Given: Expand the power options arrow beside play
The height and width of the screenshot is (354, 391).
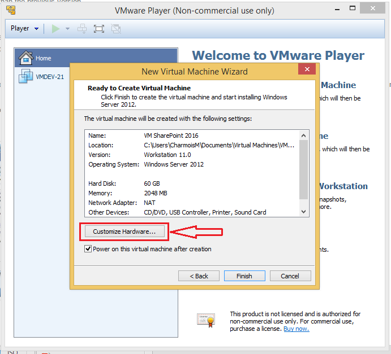Looking at the screenshot, I should click(x=67, y=29).
